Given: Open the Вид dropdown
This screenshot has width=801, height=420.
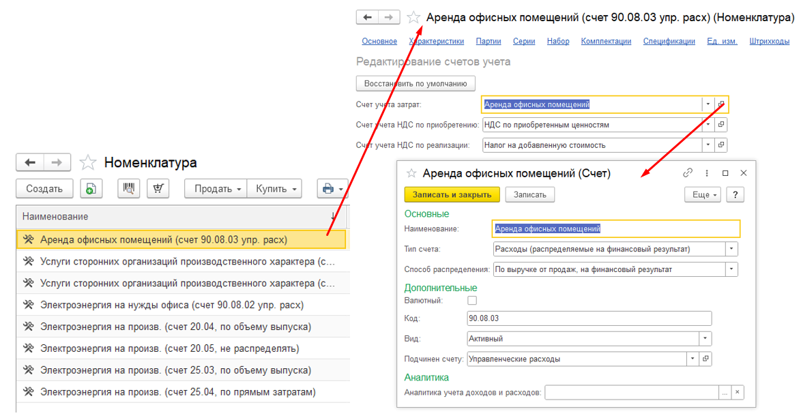Looking at the screenshot, I should point(705,338).
